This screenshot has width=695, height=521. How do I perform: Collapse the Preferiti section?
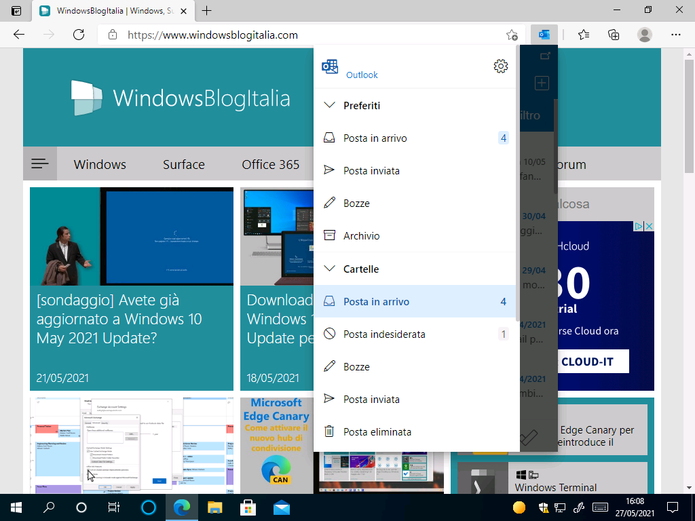pyautogui.click(x=329, y=105)
